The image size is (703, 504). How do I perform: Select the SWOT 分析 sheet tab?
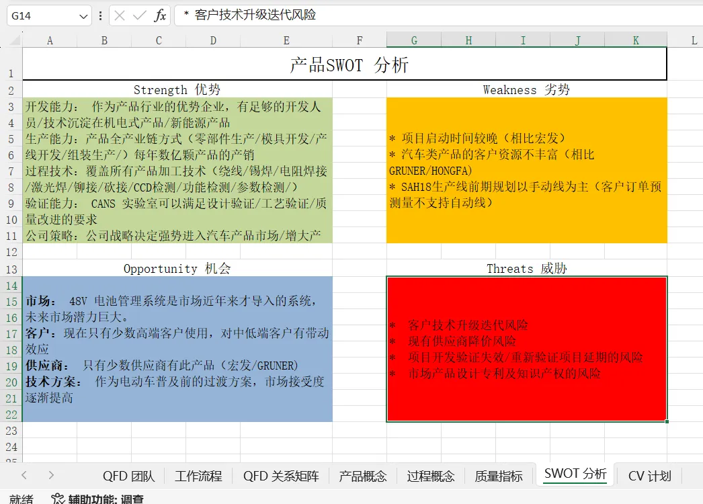click(575, 474)
